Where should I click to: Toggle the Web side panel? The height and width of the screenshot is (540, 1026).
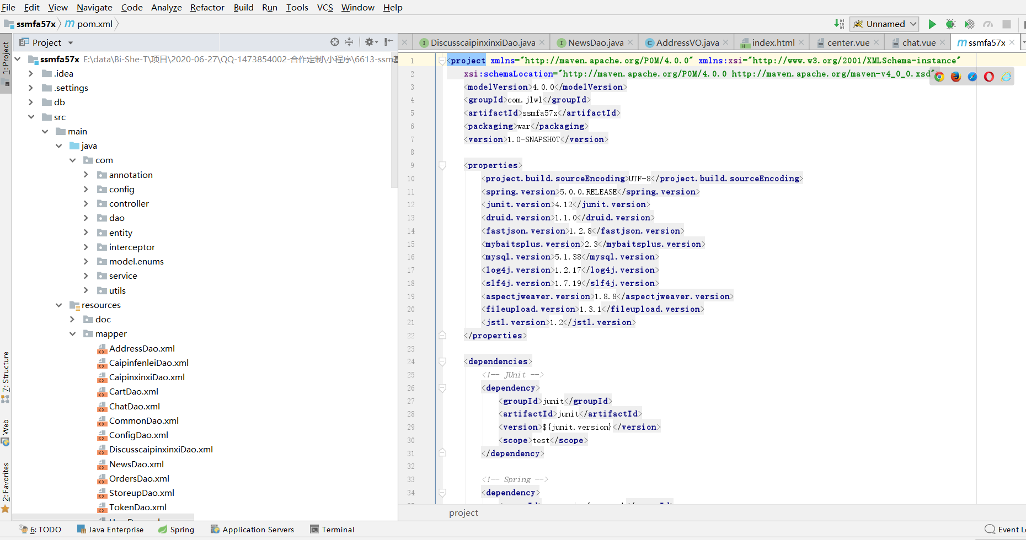(x=6, y=433)
